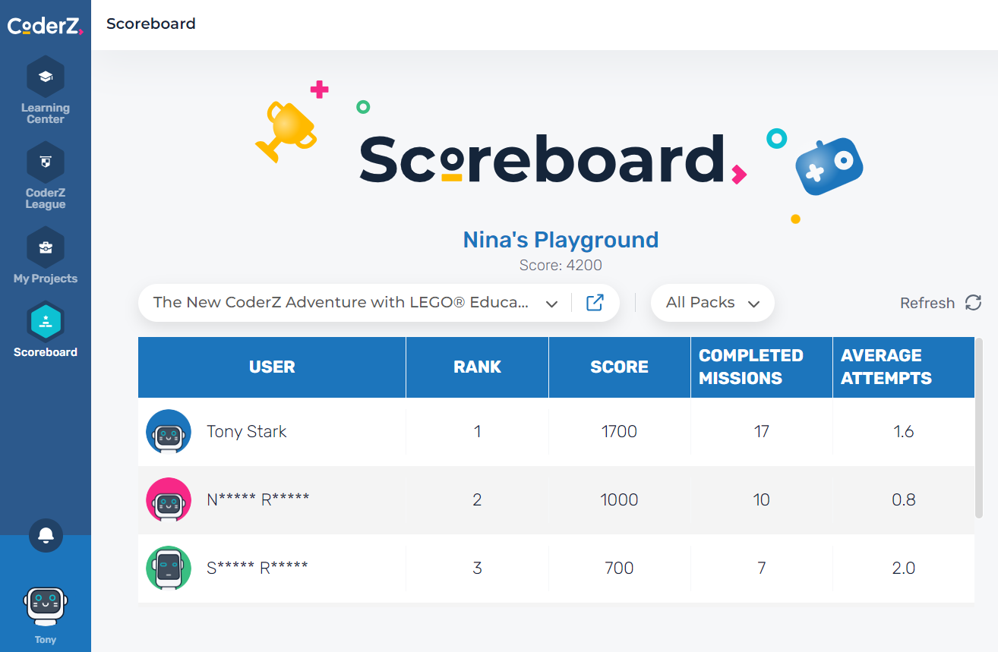This screenshot has width=998, height=652.
Task: Select the Tony Stark row avatar
Action: [x=169, y=432]
